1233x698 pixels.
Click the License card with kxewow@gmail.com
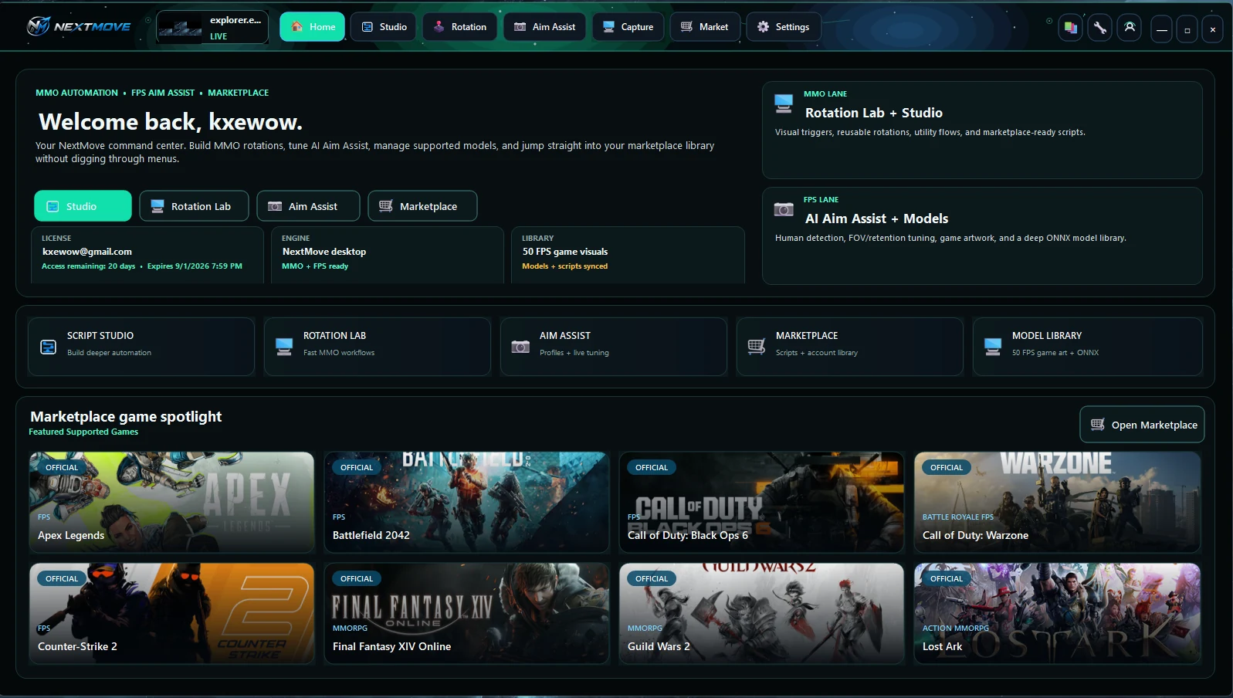point(147,255)
